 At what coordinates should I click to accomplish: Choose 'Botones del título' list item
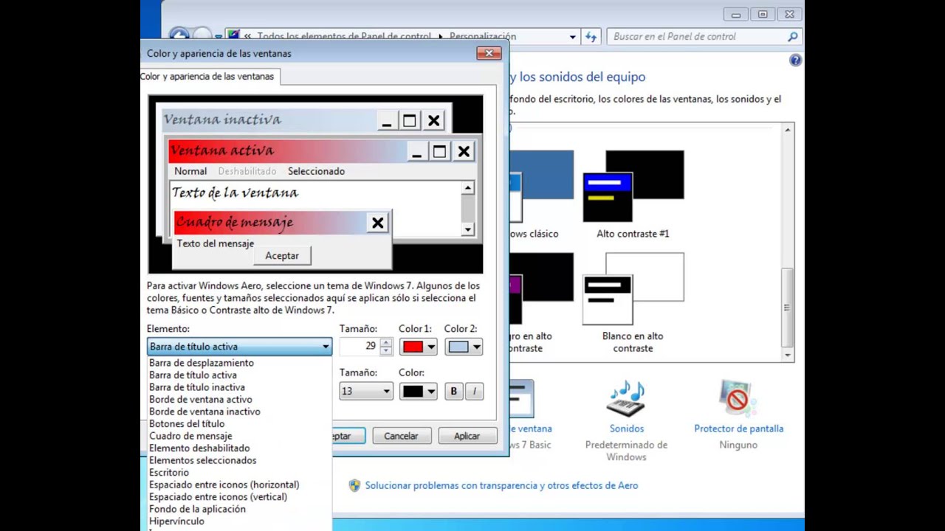click(187, 423)
